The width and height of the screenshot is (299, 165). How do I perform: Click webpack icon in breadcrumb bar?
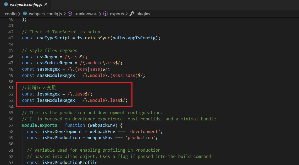pyautogui.click(x=25, y=14)
